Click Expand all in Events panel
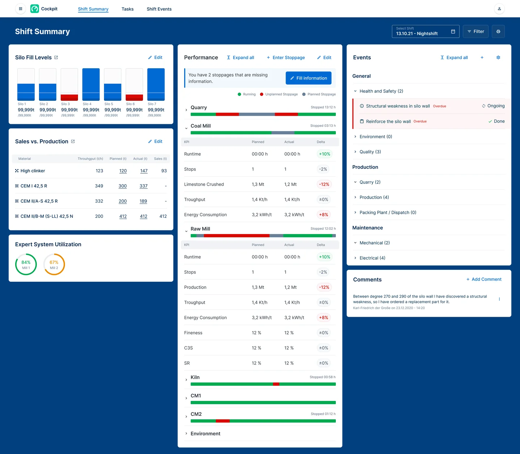The image size is (520, 454). coord(454,57)
